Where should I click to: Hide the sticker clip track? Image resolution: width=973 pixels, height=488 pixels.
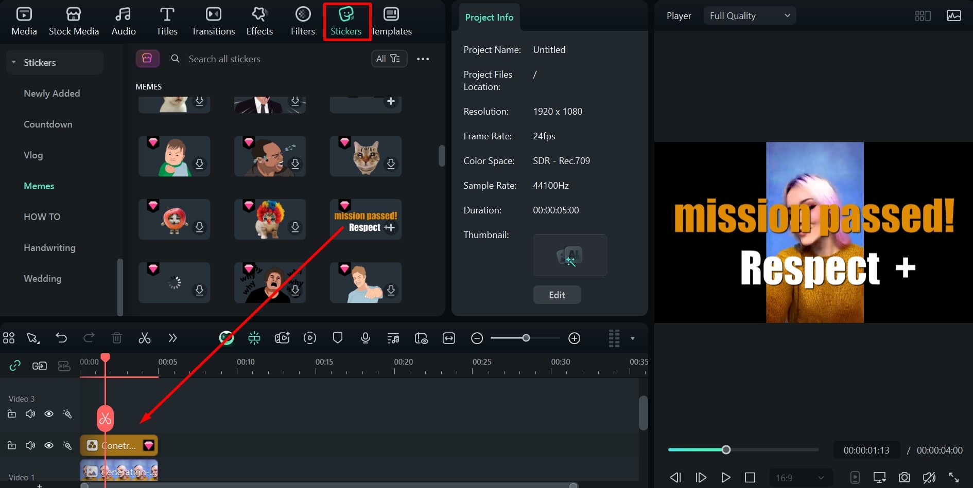(49, 445)
